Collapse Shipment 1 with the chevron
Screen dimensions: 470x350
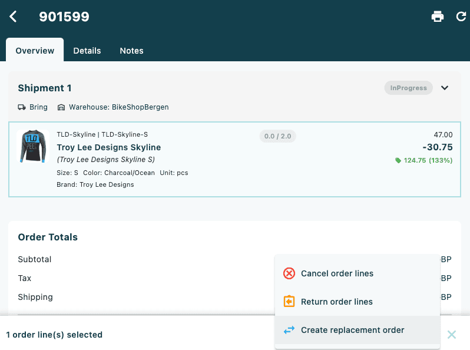point(445,88)
